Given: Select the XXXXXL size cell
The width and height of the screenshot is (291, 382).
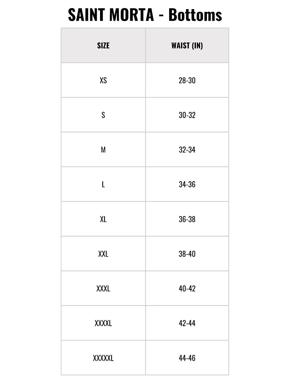Looking at the screenshot, I should point(103,358).
